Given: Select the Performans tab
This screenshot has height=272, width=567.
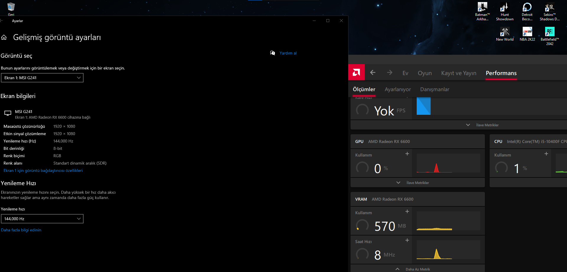Looking at the screenshot, I should pos(501,73).
